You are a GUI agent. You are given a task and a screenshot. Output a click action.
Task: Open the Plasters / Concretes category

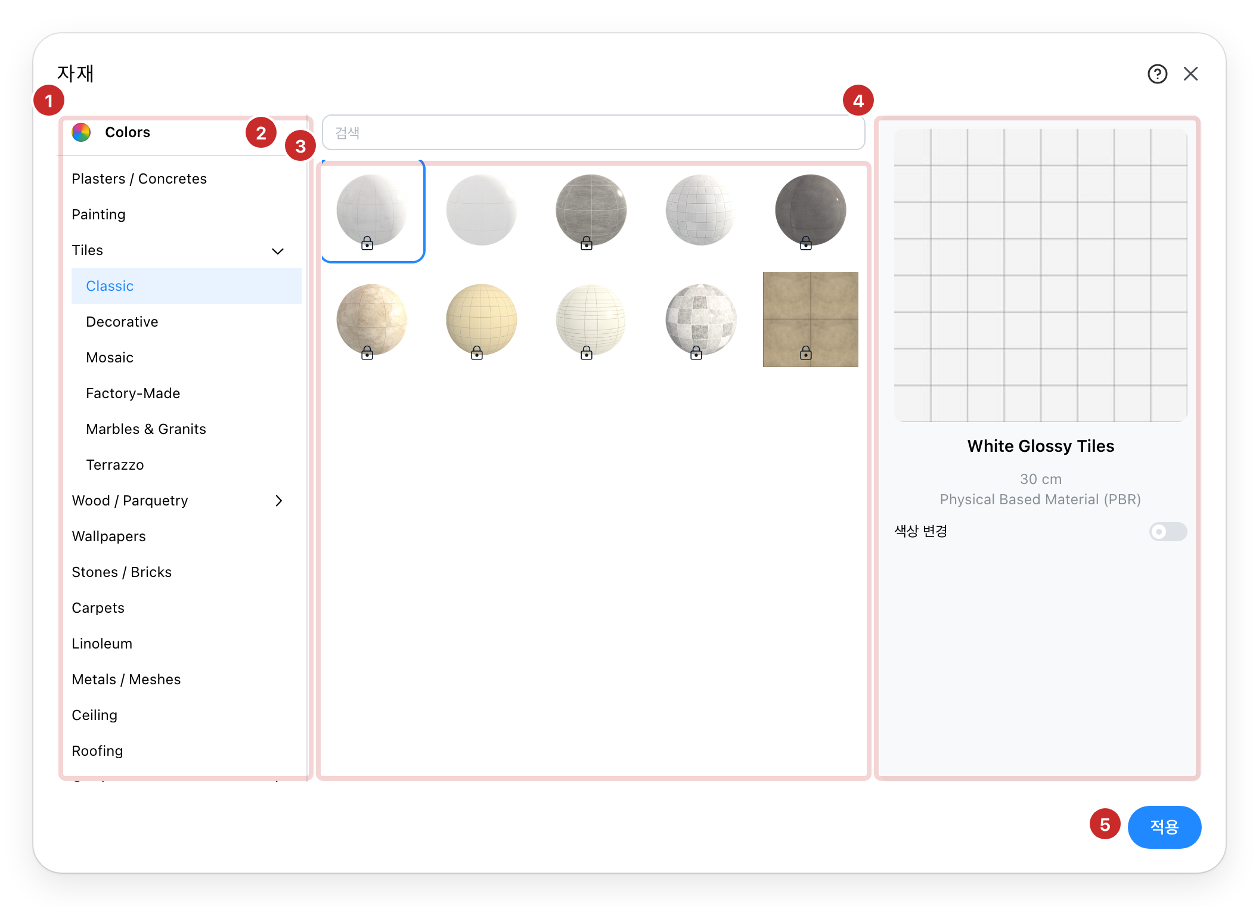point(139,179)
